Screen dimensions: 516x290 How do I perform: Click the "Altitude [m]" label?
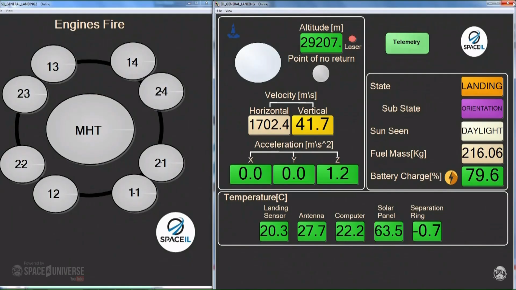pos(321,28)
